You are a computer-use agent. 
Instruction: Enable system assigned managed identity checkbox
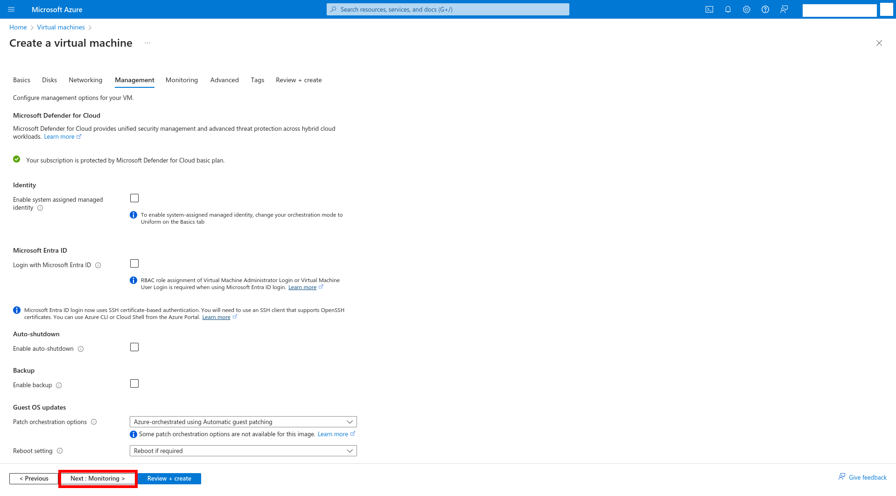pyautogui.click(x=134, y=198)
